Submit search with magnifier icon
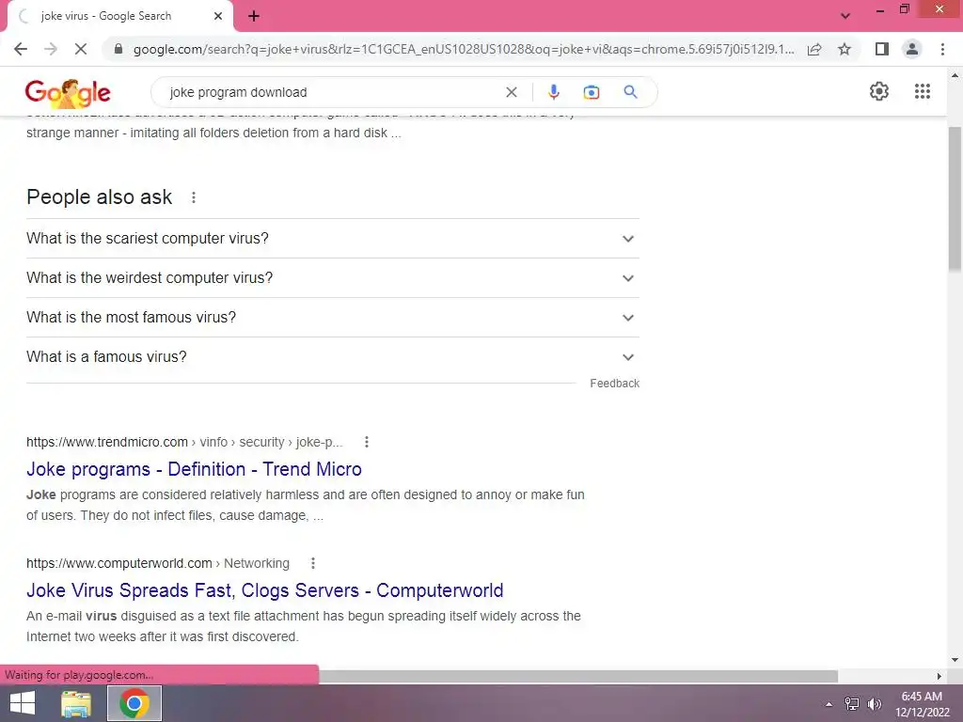 (630, 92)
